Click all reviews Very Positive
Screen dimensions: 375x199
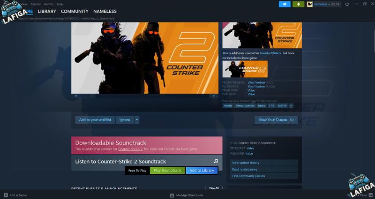pos(256,86)
